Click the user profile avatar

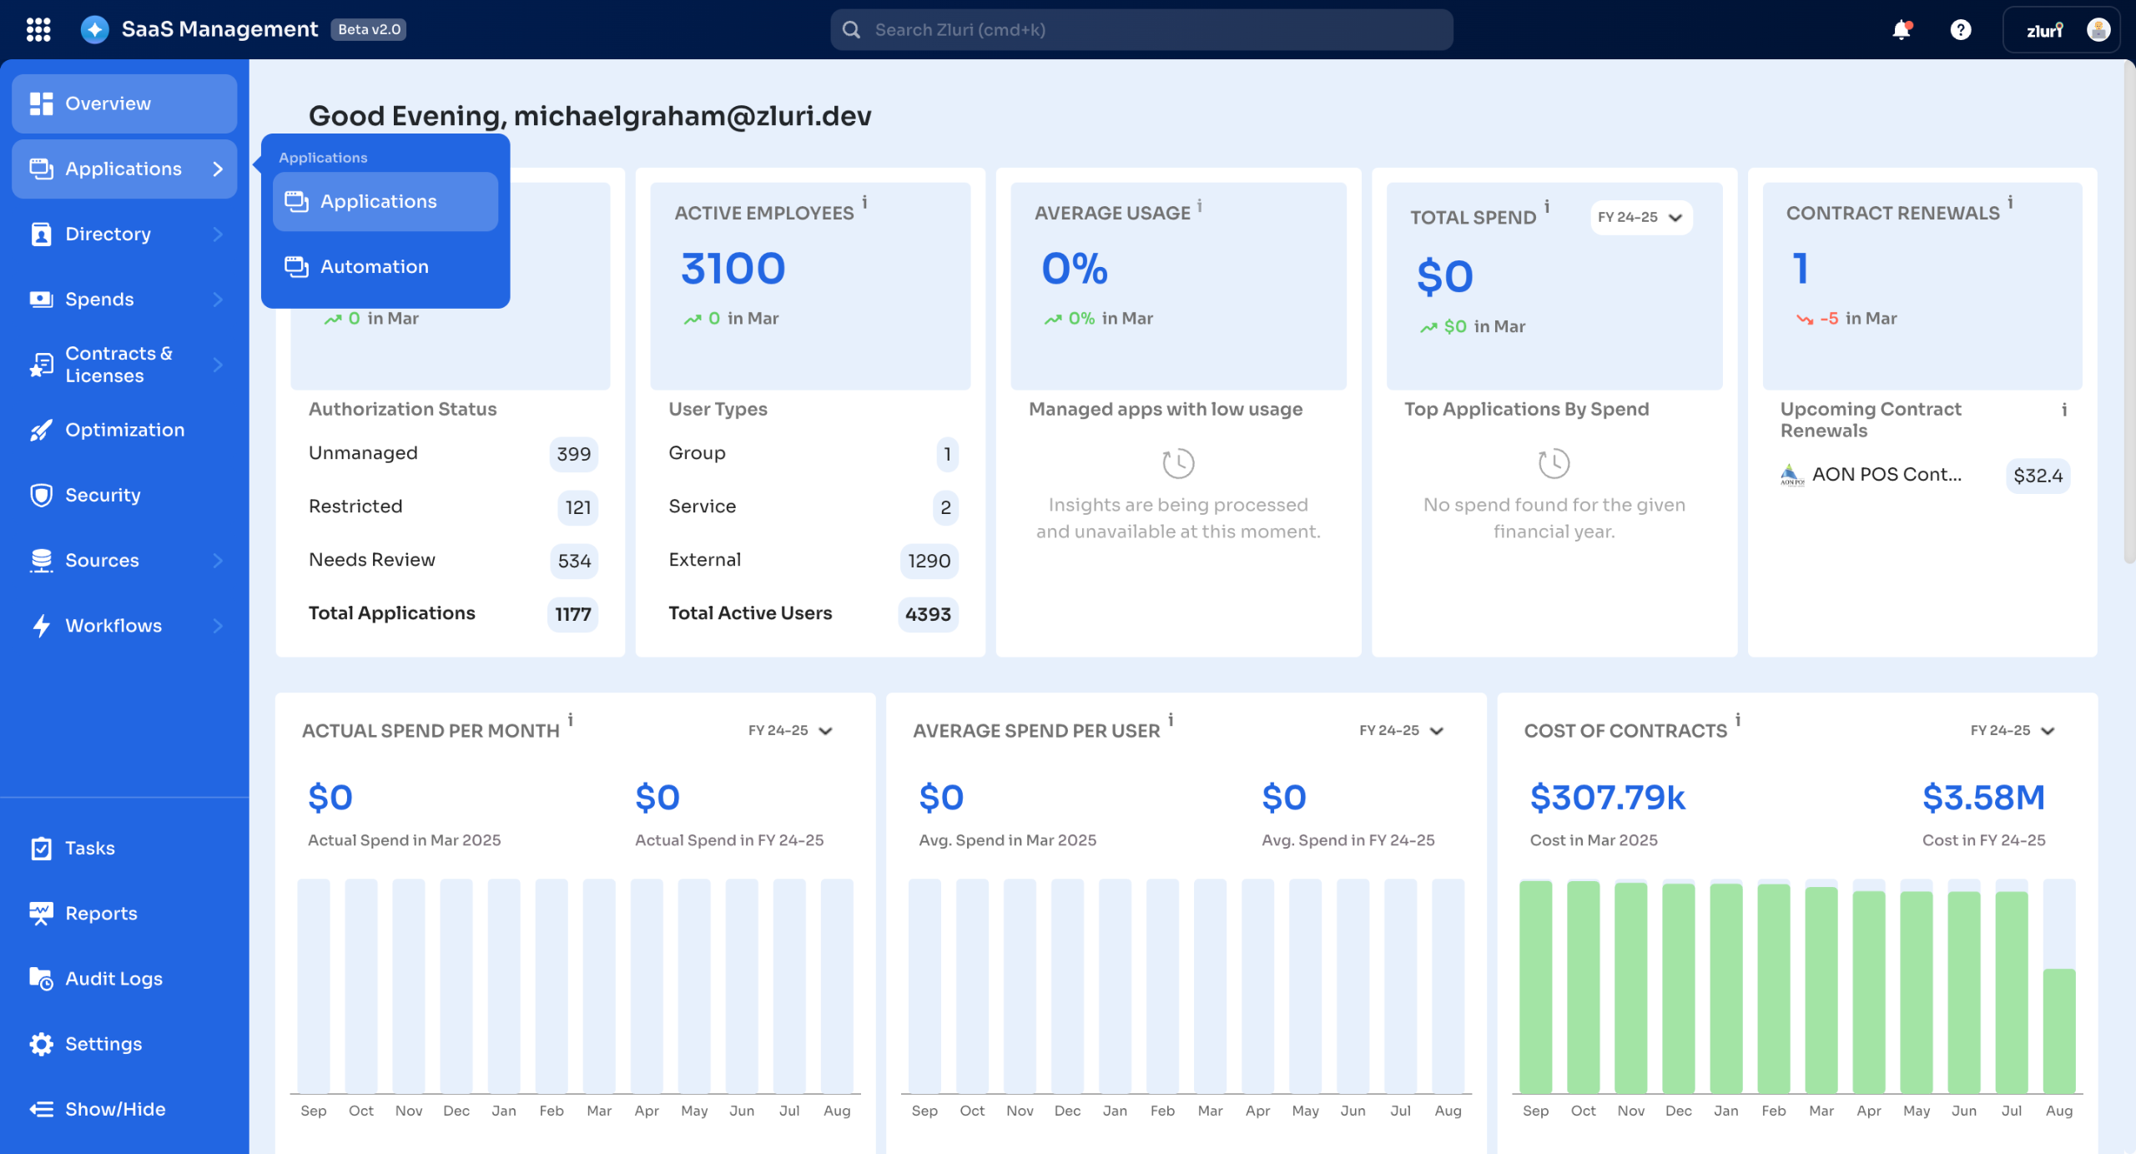(x=2098, y=30)
